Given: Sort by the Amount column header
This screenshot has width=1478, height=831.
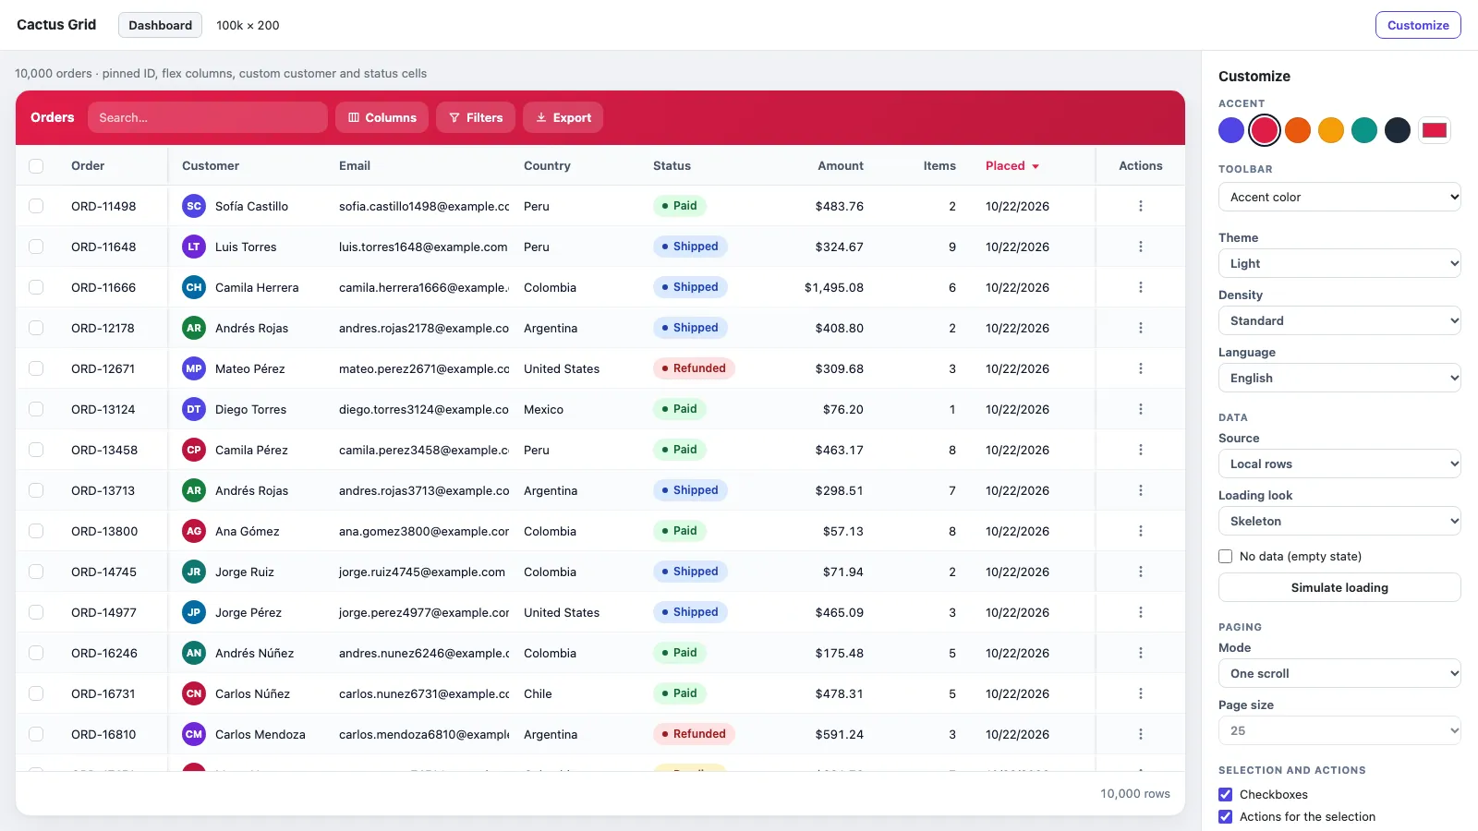Looking at the screenshot, I should click(x=841, y=166).
